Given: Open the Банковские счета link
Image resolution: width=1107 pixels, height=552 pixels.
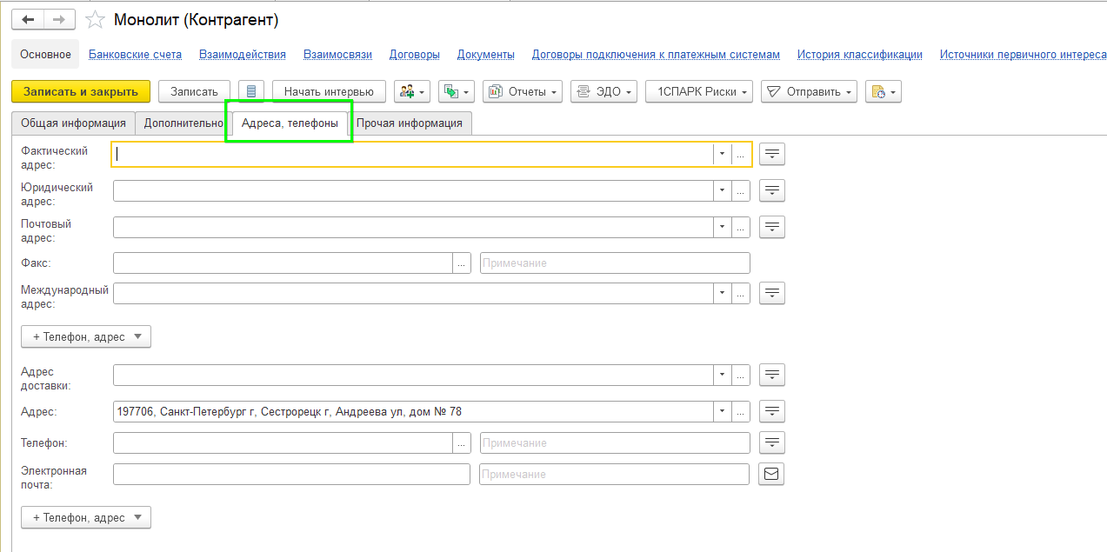Looking at the screenshot, I should pyautogui.click(x=136, y=54).
